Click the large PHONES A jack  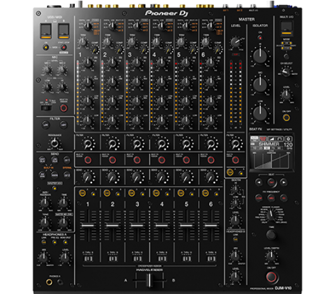tap(49, 282)
